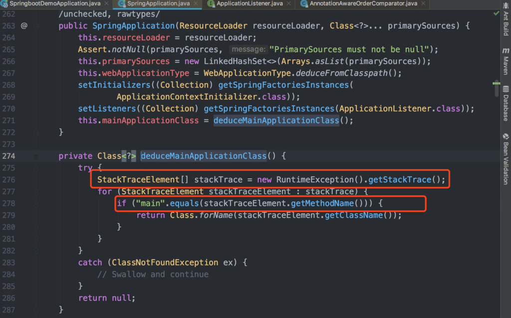
Task: Click LinkedHashSet<> on line 266
Action: [x=240, y=61]
